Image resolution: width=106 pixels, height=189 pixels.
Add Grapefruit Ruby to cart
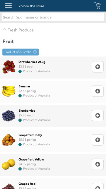[98, 140]
